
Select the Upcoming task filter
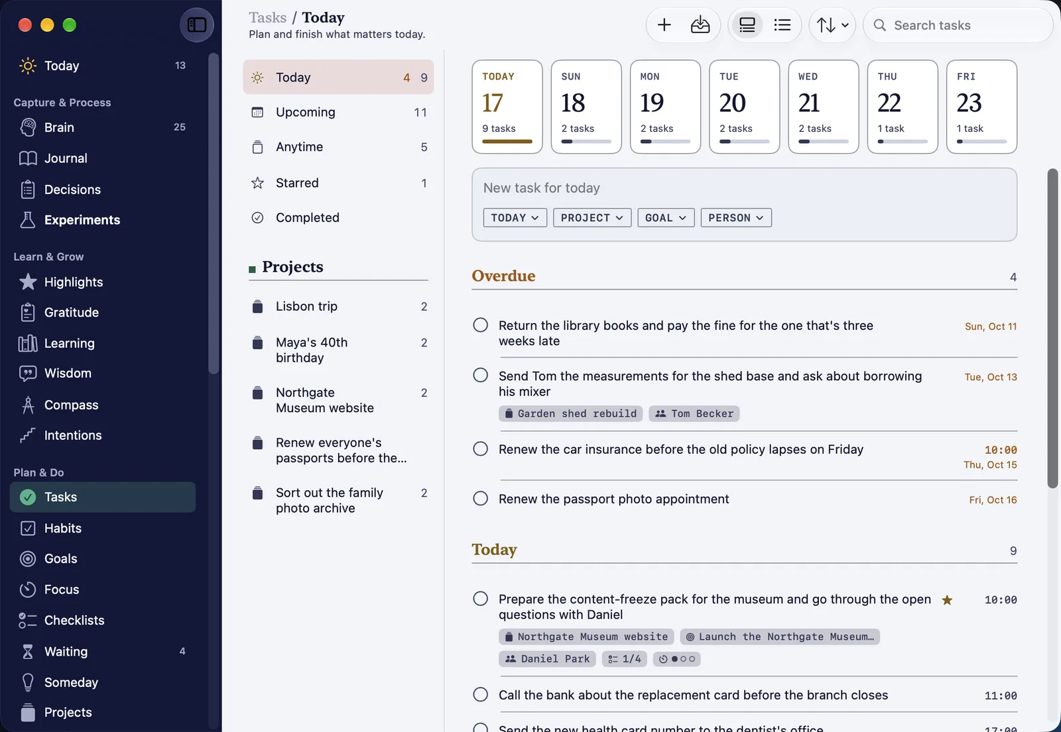point(338,113)
